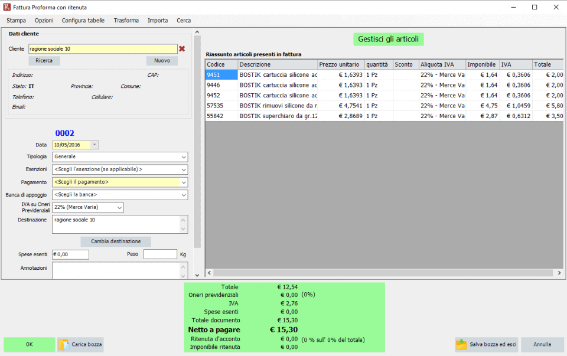Open the Esenzioni dropdown list

coord(184,169)
